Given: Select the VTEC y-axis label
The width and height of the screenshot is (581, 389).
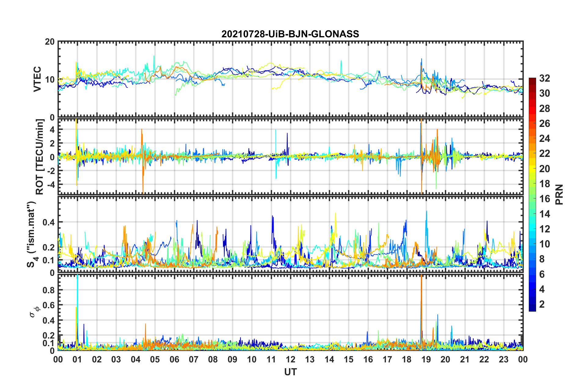Looking at the screenshot, I should click(x=37, y=79).
